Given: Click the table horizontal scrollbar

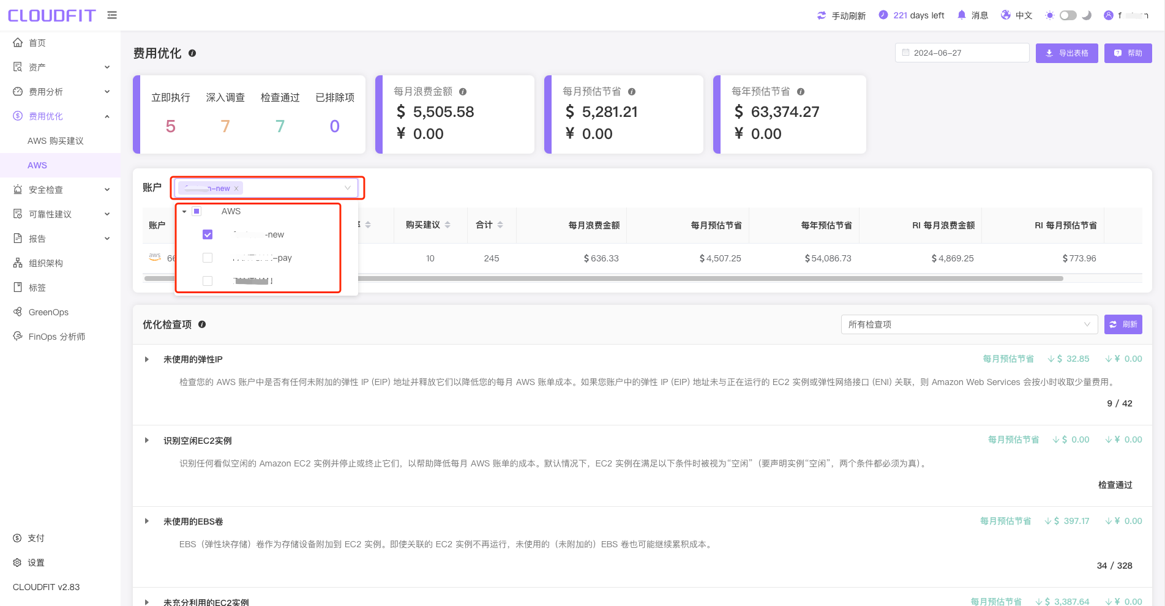Looking at the screenshot, I should coord(604,279).
